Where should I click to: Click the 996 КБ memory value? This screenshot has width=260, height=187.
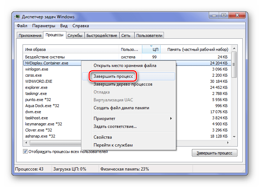tap(221, 106)
